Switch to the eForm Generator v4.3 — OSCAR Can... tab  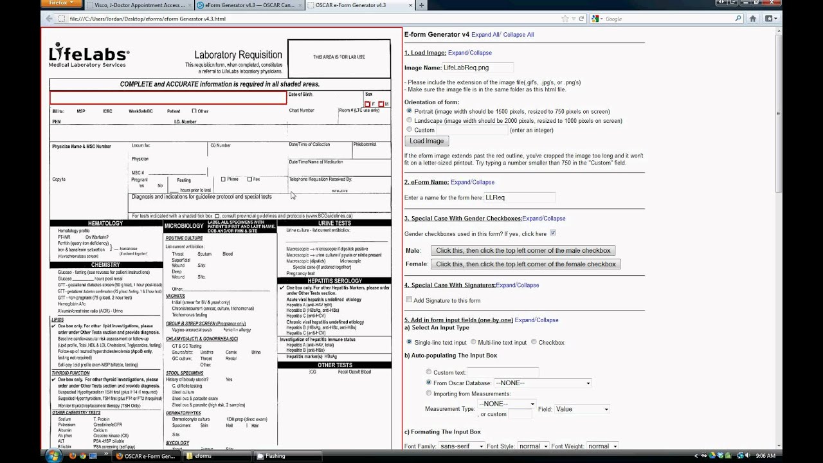250,5
